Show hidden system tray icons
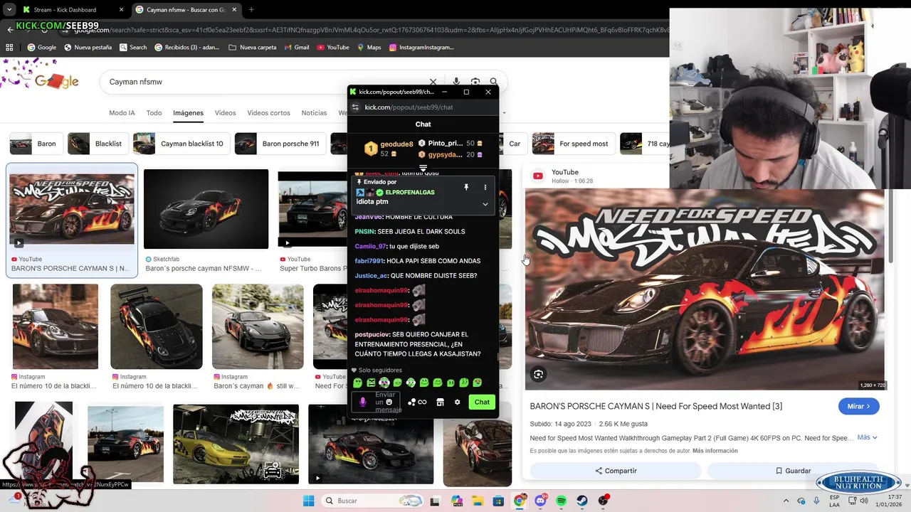The height and width of the screenshot is (512, 911). 786,501
